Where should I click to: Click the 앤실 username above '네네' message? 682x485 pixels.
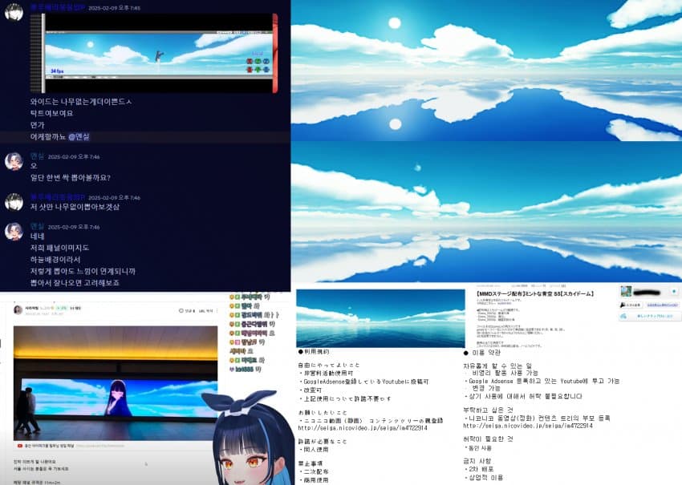(x=37, y=226)
